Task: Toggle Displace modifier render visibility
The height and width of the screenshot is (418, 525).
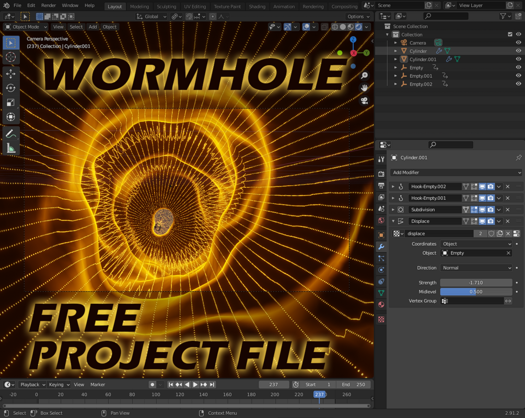Action: point(491,221)
